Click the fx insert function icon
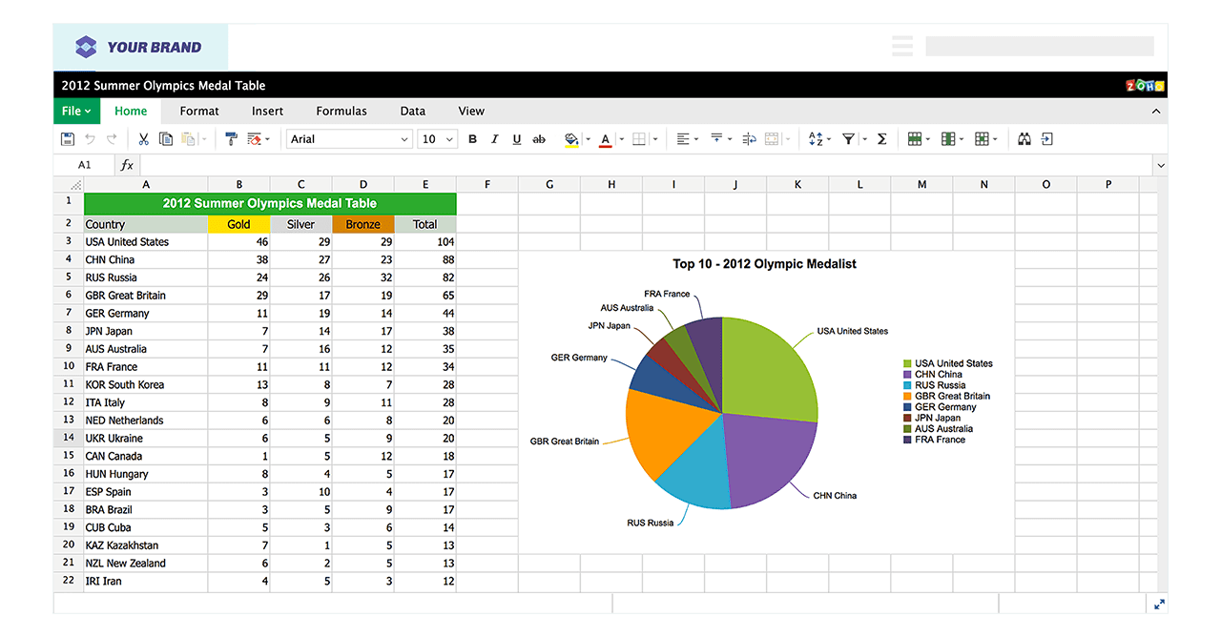 (x=127, y=165)
